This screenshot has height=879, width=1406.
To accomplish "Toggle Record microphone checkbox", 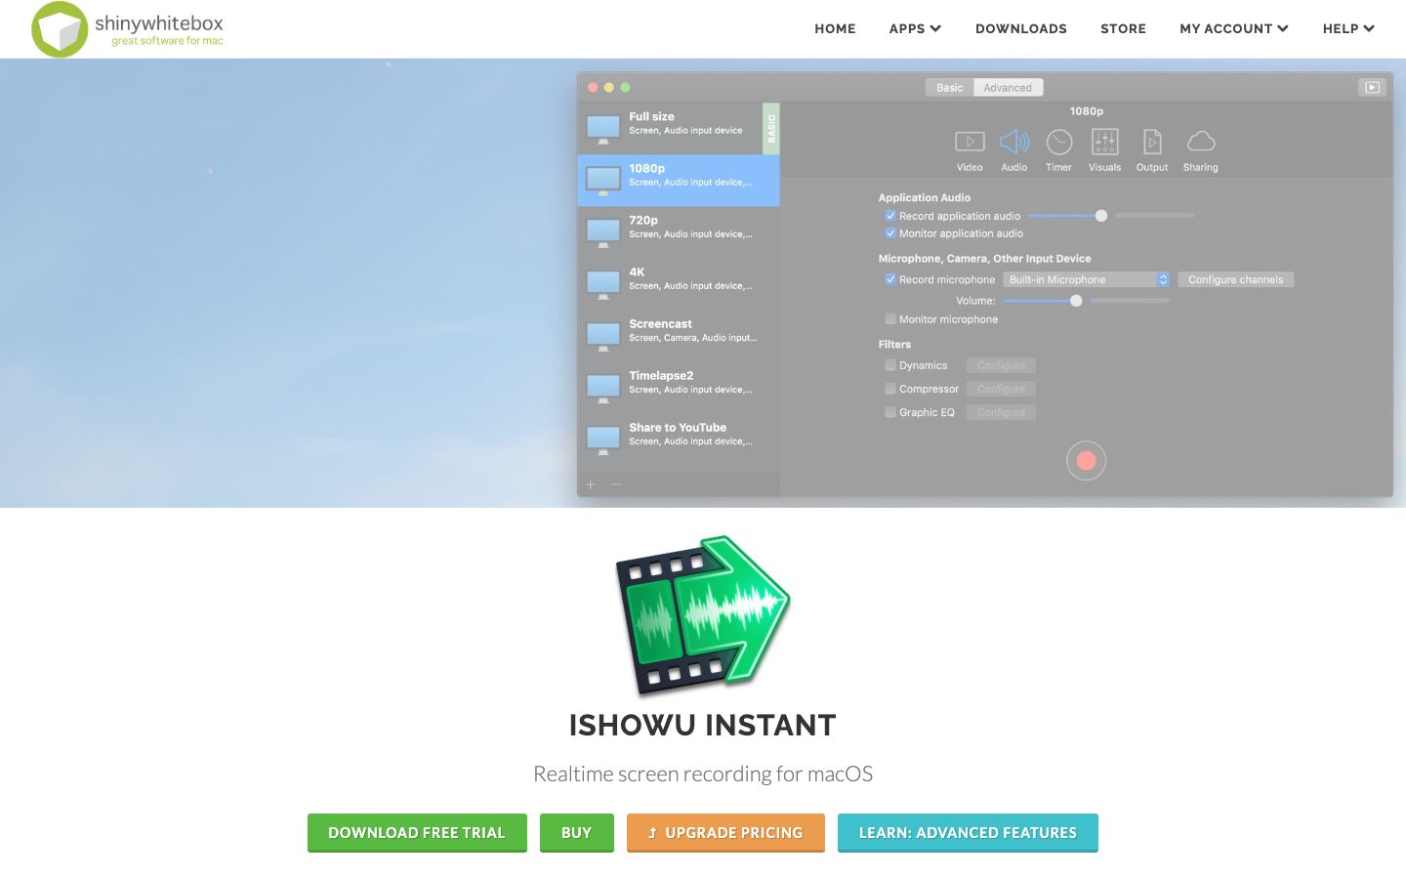I will click(x=890, y=279).
